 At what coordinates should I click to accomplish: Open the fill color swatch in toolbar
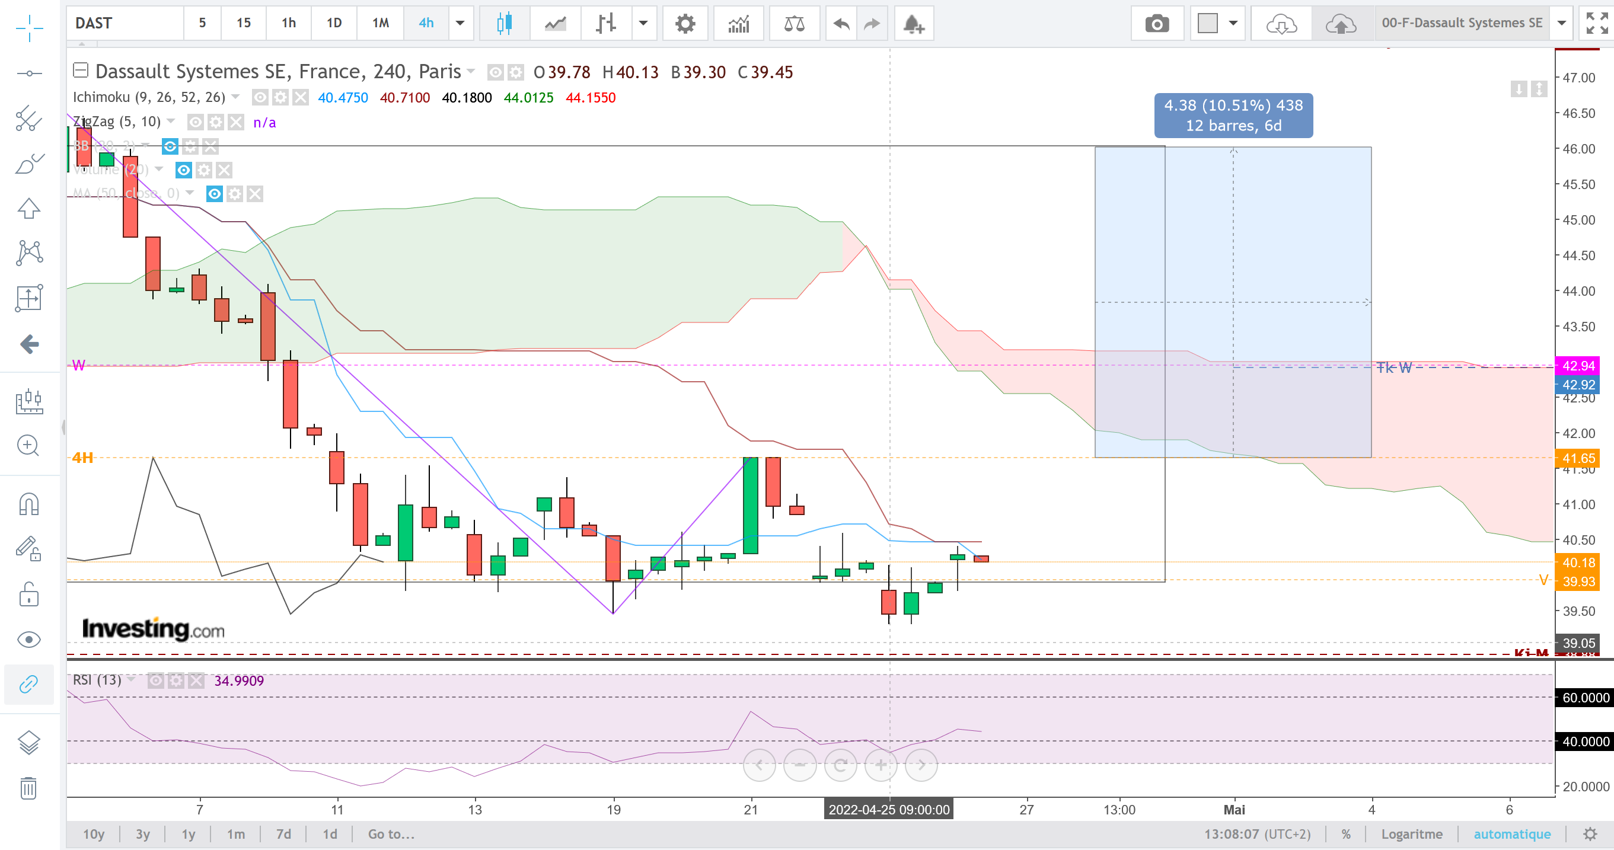(1207, 24)
